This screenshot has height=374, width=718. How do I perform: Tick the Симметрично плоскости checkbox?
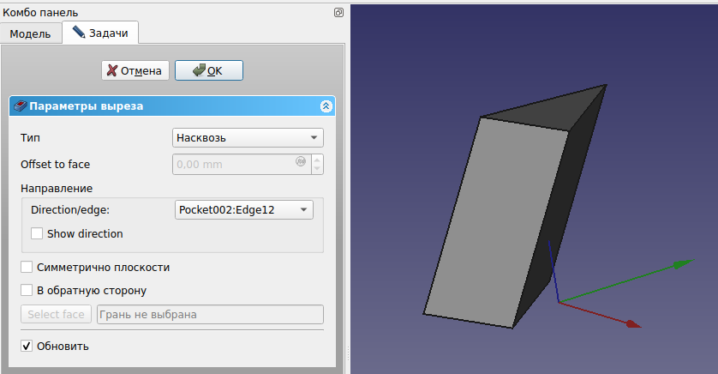[x=27, y=267]
